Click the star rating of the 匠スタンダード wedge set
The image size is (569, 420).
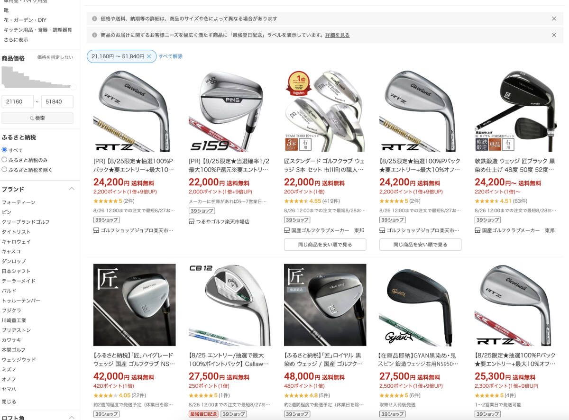point(296,201)
